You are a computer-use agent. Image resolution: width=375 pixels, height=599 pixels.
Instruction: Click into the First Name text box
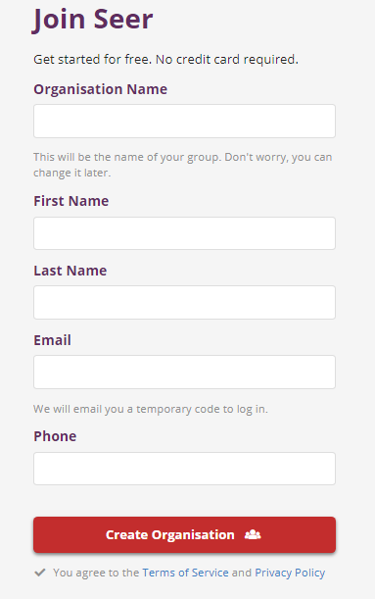coord(184,233)
